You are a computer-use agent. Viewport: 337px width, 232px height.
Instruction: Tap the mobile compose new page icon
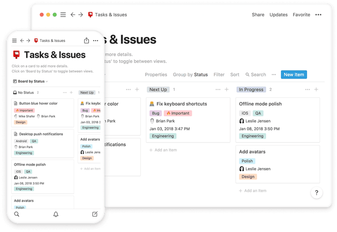[x=95, y=214]
